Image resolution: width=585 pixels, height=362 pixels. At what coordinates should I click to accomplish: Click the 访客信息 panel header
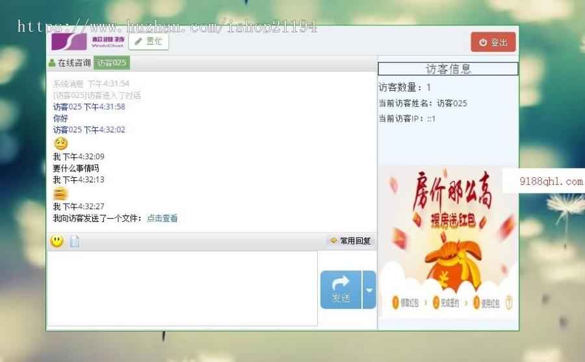click(x=448, y=69)
